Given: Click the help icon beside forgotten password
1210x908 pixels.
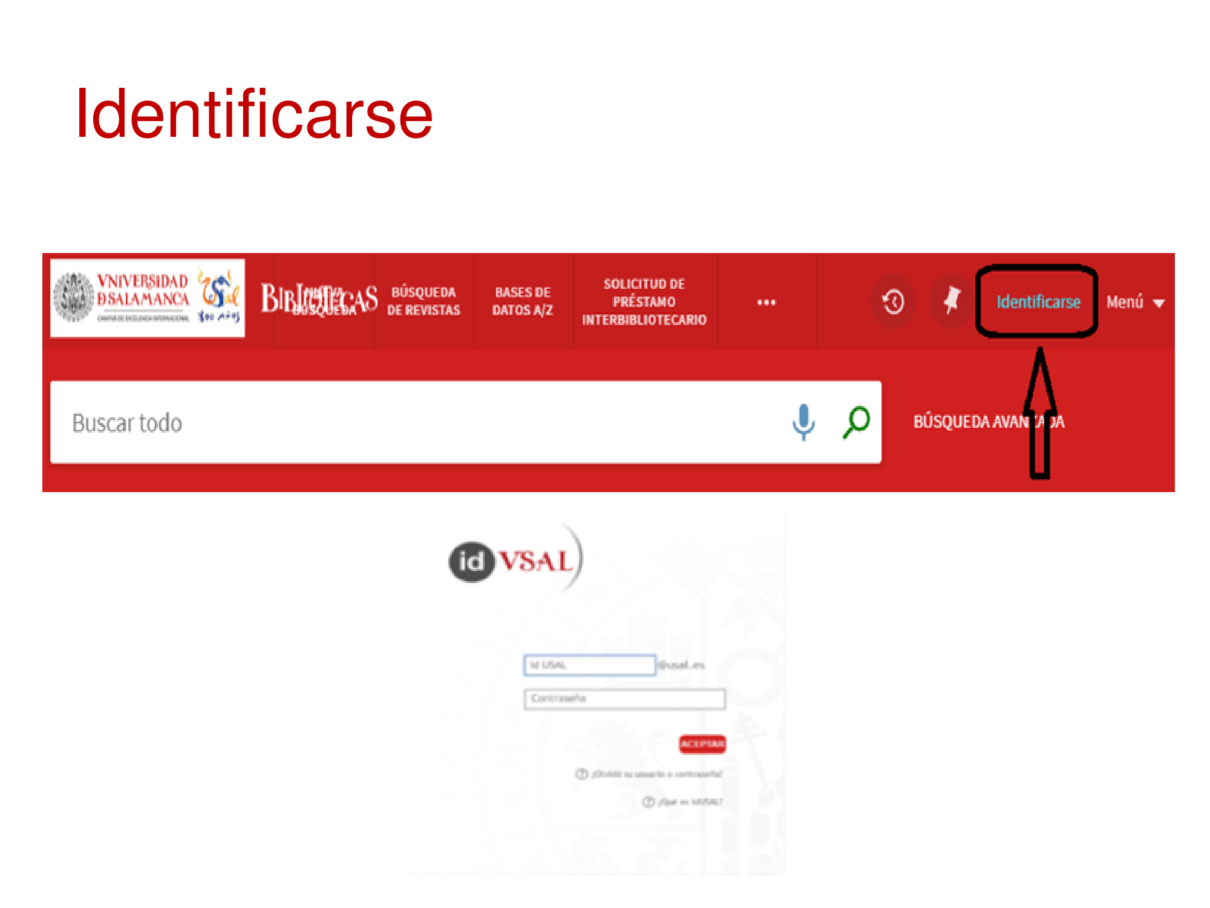Looking at the screenshot, I should pos(581,774).
